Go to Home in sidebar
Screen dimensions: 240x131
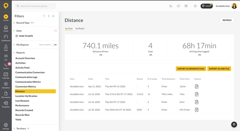[6, 27]
